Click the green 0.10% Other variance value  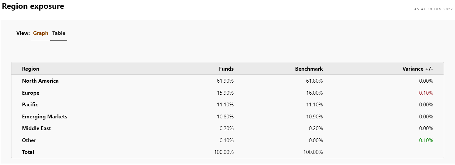coord(426,140)
